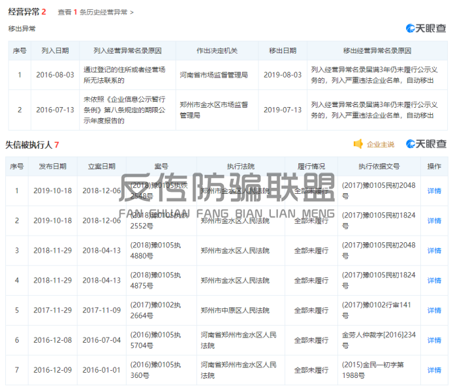Open 详情 for the 中原区人民法院 case
Screen dimensions: 453x391
(x=433, y=311)
